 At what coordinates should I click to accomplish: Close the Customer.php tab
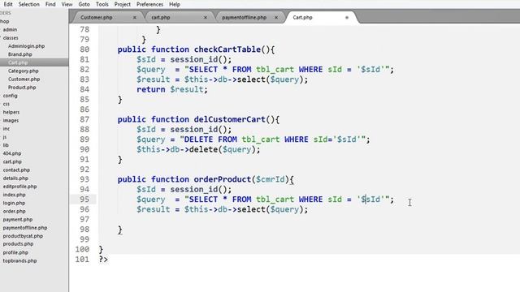135,18
